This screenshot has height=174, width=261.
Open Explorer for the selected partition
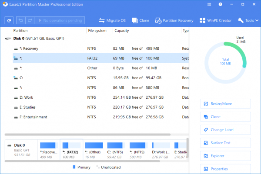225,156
